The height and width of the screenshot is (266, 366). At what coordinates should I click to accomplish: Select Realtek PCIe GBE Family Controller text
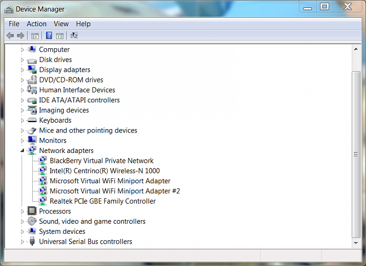(102, 201)
